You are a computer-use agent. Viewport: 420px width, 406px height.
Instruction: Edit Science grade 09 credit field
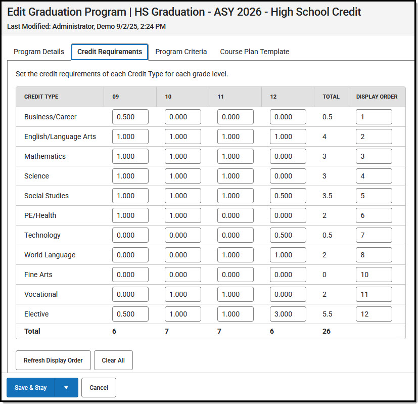130,176
